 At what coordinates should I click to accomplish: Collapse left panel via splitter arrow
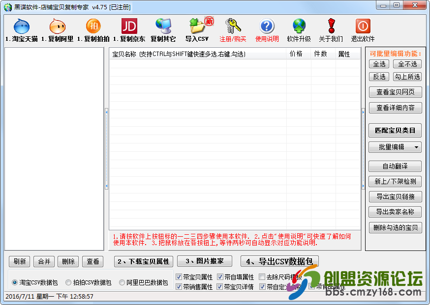pos(106,149)
